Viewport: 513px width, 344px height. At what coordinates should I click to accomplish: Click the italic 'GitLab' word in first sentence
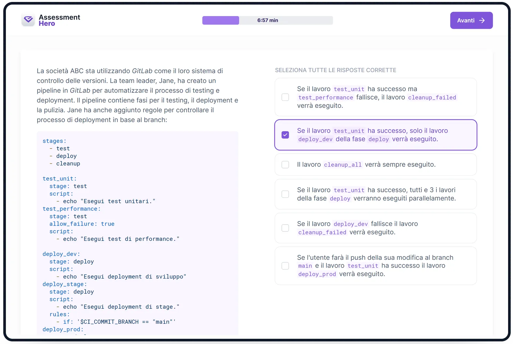coord(142,71)
